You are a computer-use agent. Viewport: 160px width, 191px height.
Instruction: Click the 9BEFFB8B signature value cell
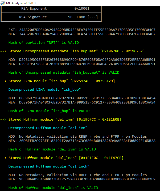83,17
